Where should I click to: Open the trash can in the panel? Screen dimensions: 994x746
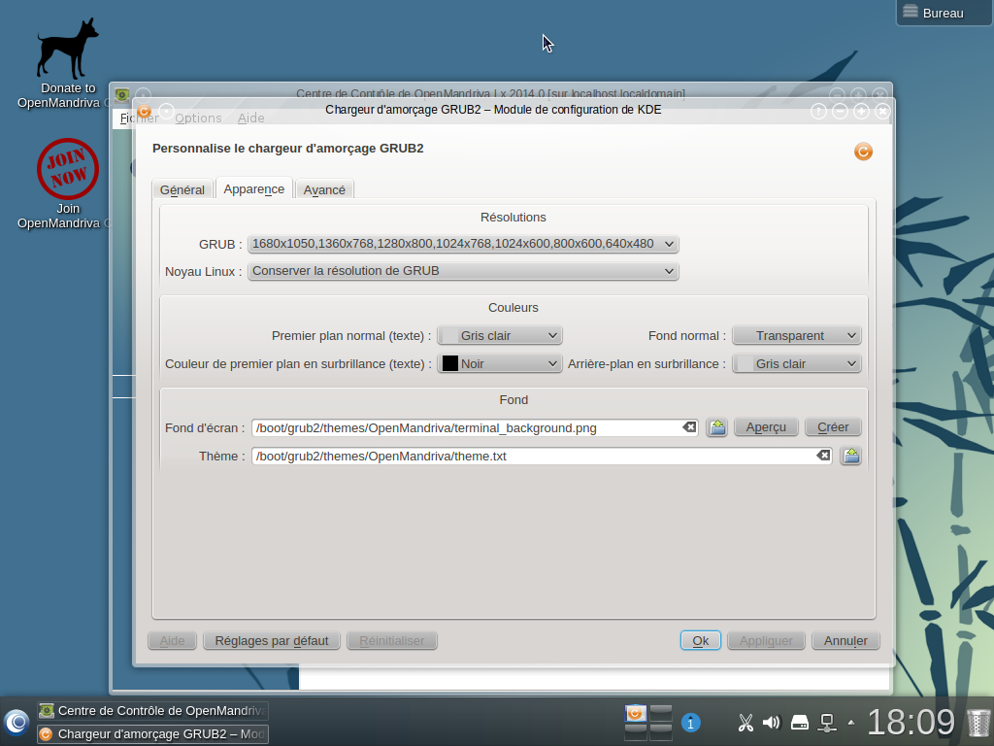[x=978, y=723]
